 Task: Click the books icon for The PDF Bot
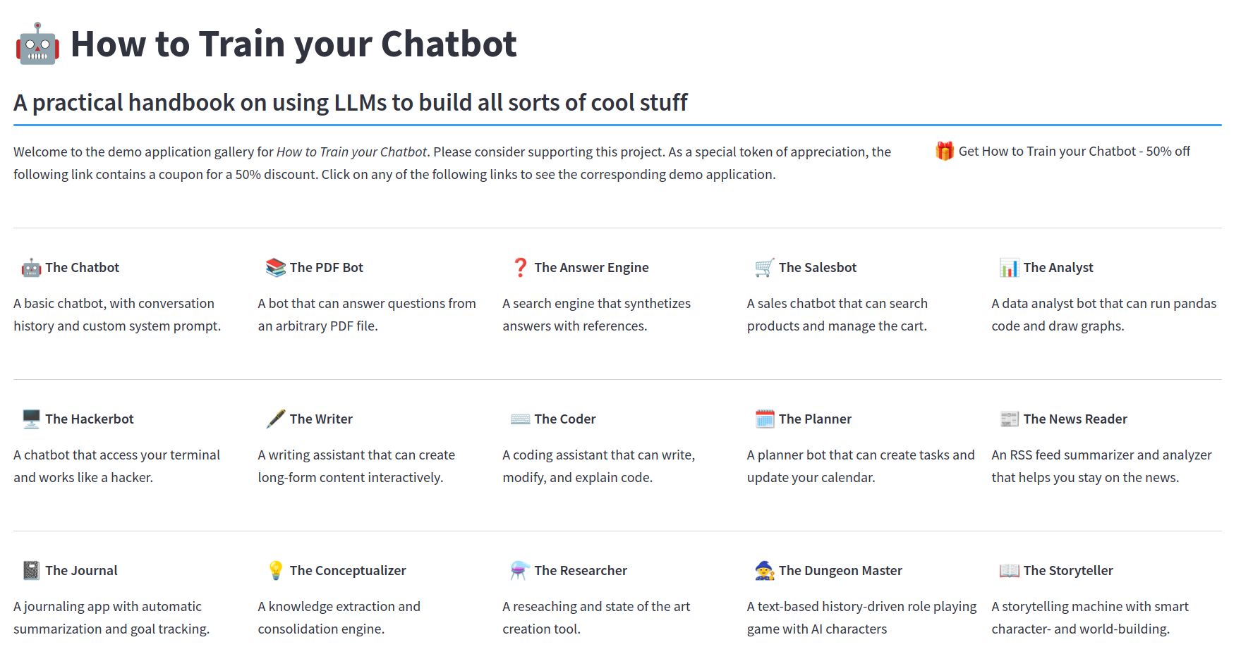(275, 268)
